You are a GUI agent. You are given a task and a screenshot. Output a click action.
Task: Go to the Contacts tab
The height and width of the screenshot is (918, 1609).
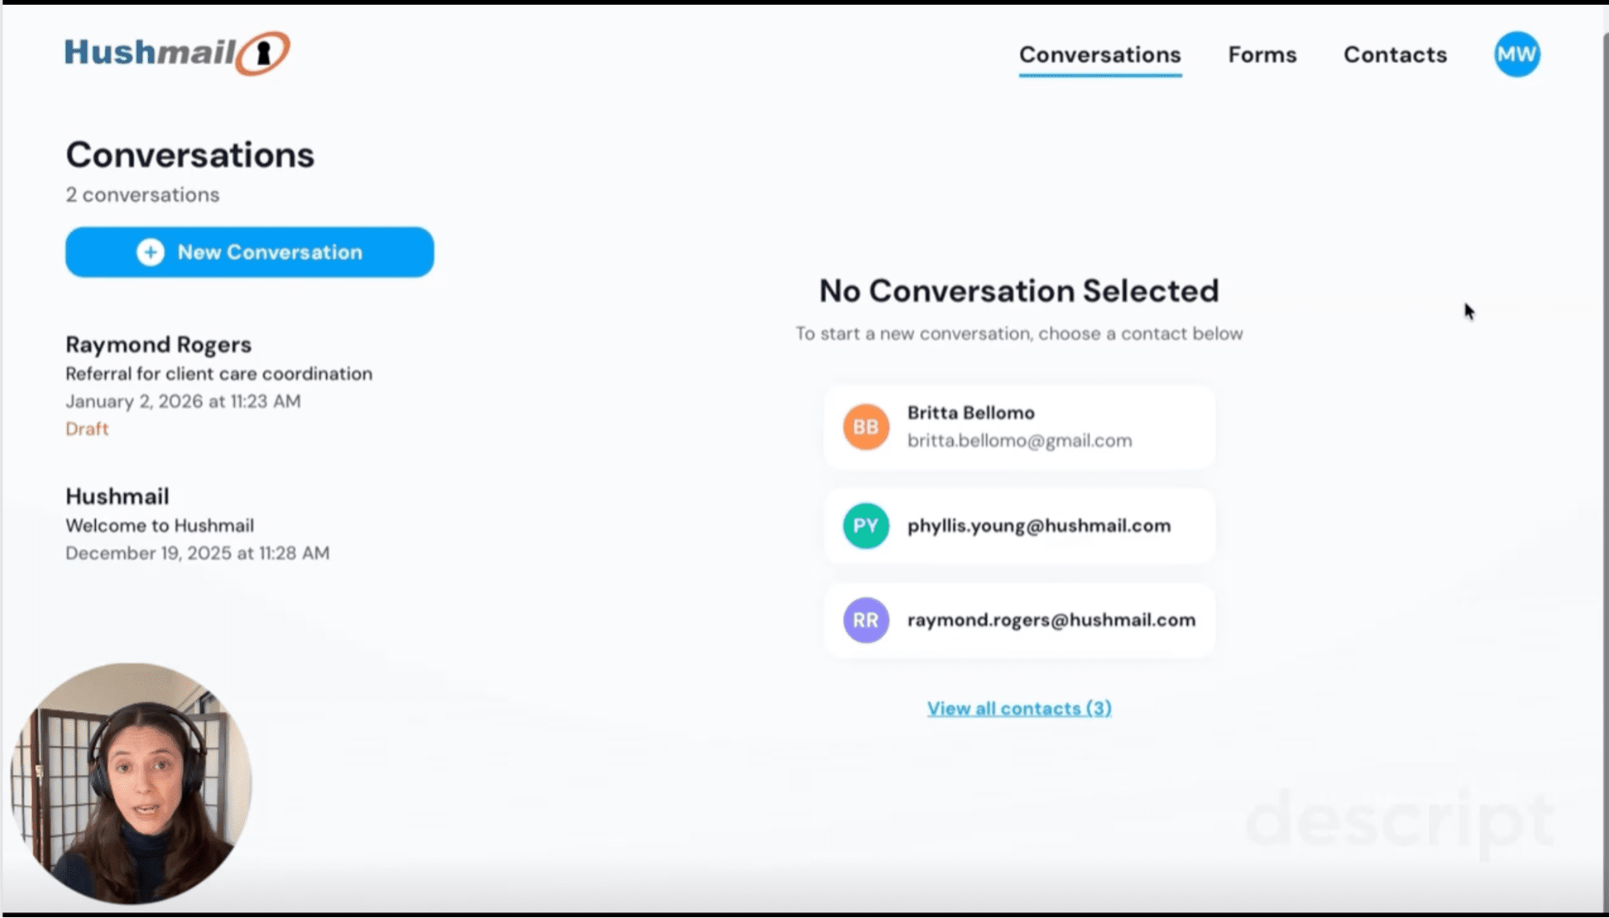tap(1395, 55)
